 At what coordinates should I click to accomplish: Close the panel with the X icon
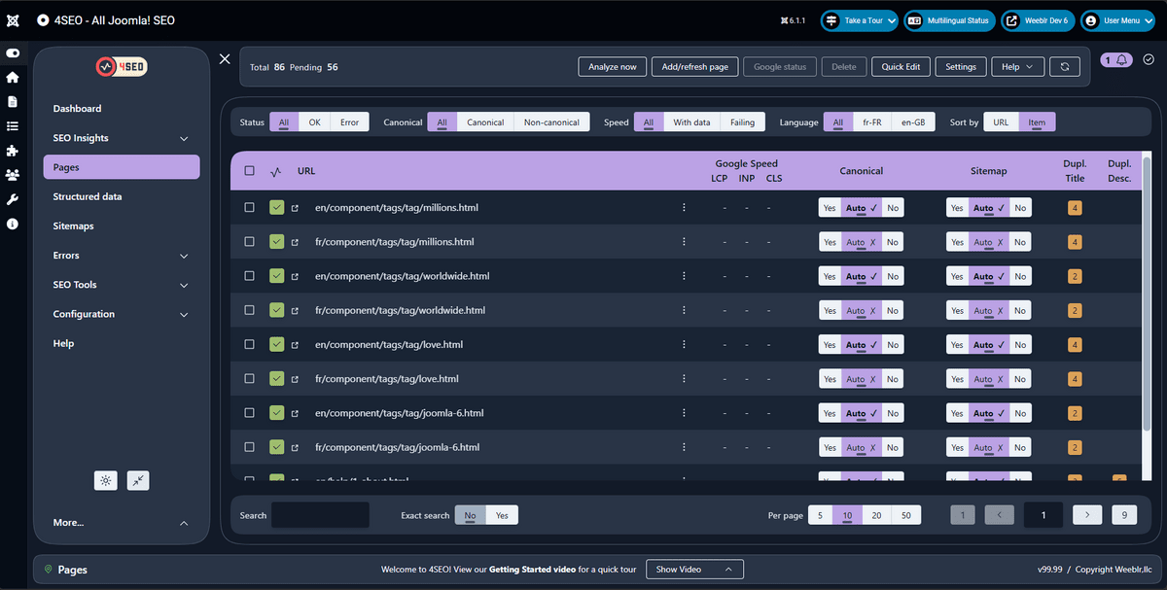(x=225, y=59)
